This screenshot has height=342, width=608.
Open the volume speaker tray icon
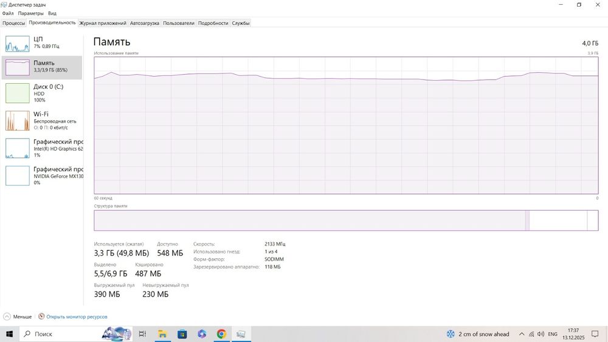[x=541, y=334]
